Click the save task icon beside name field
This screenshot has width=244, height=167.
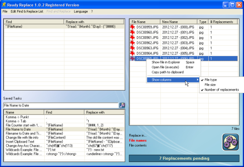coord(122,105)
